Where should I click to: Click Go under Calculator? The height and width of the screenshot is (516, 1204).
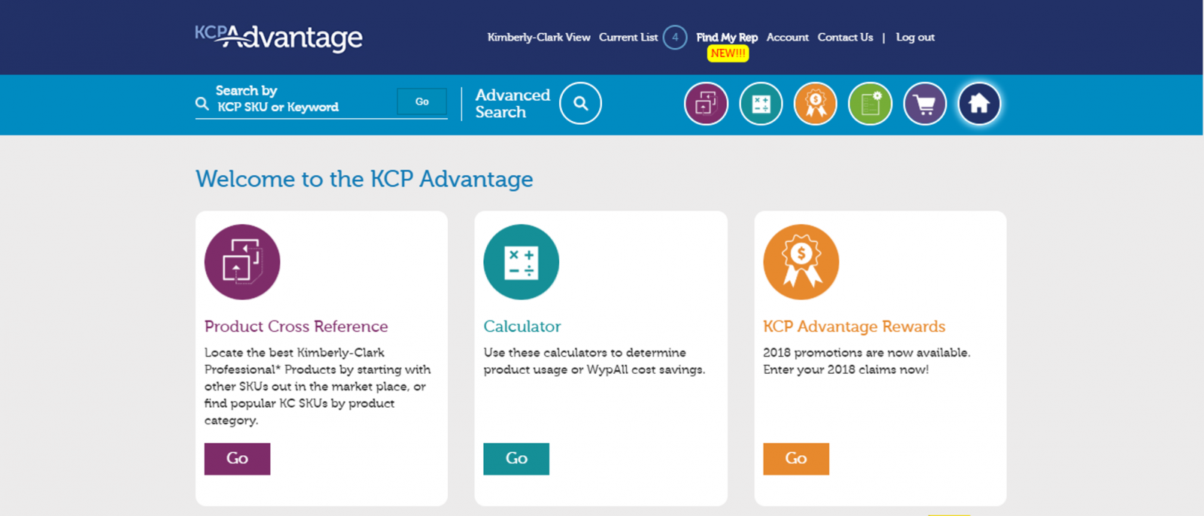(516, 459)
